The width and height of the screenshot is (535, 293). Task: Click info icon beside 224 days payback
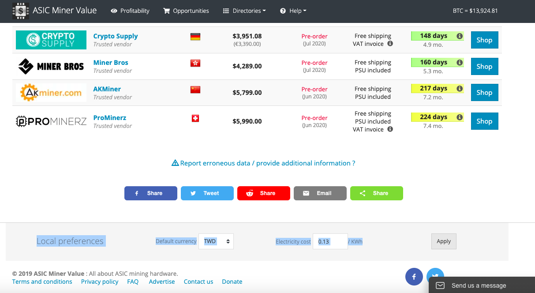(460, 117)
